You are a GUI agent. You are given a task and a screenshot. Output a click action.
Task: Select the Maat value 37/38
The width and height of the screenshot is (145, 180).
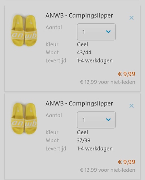84,140
